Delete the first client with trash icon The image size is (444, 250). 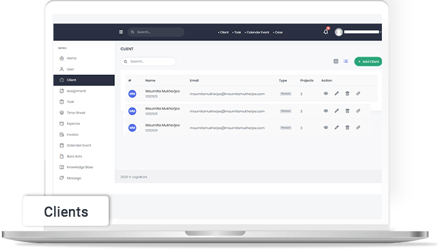pyautogui.click(x=348, y=94)
